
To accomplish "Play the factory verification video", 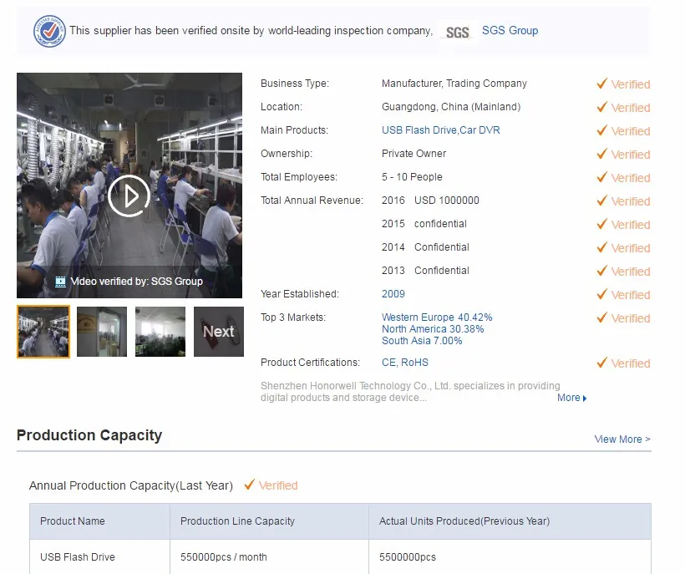I will [x=129, y=196].
